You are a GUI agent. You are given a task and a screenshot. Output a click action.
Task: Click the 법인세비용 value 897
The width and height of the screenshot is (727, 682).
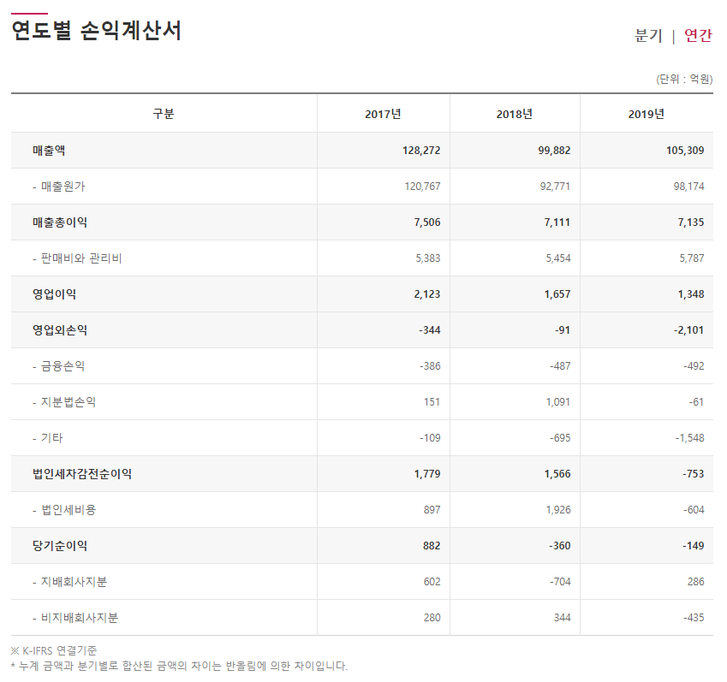(432, 510)
